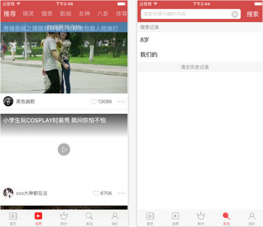Select the 8岁 search history entry

point(200,40)
